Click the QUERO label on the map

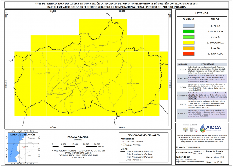tap(71, 103)
